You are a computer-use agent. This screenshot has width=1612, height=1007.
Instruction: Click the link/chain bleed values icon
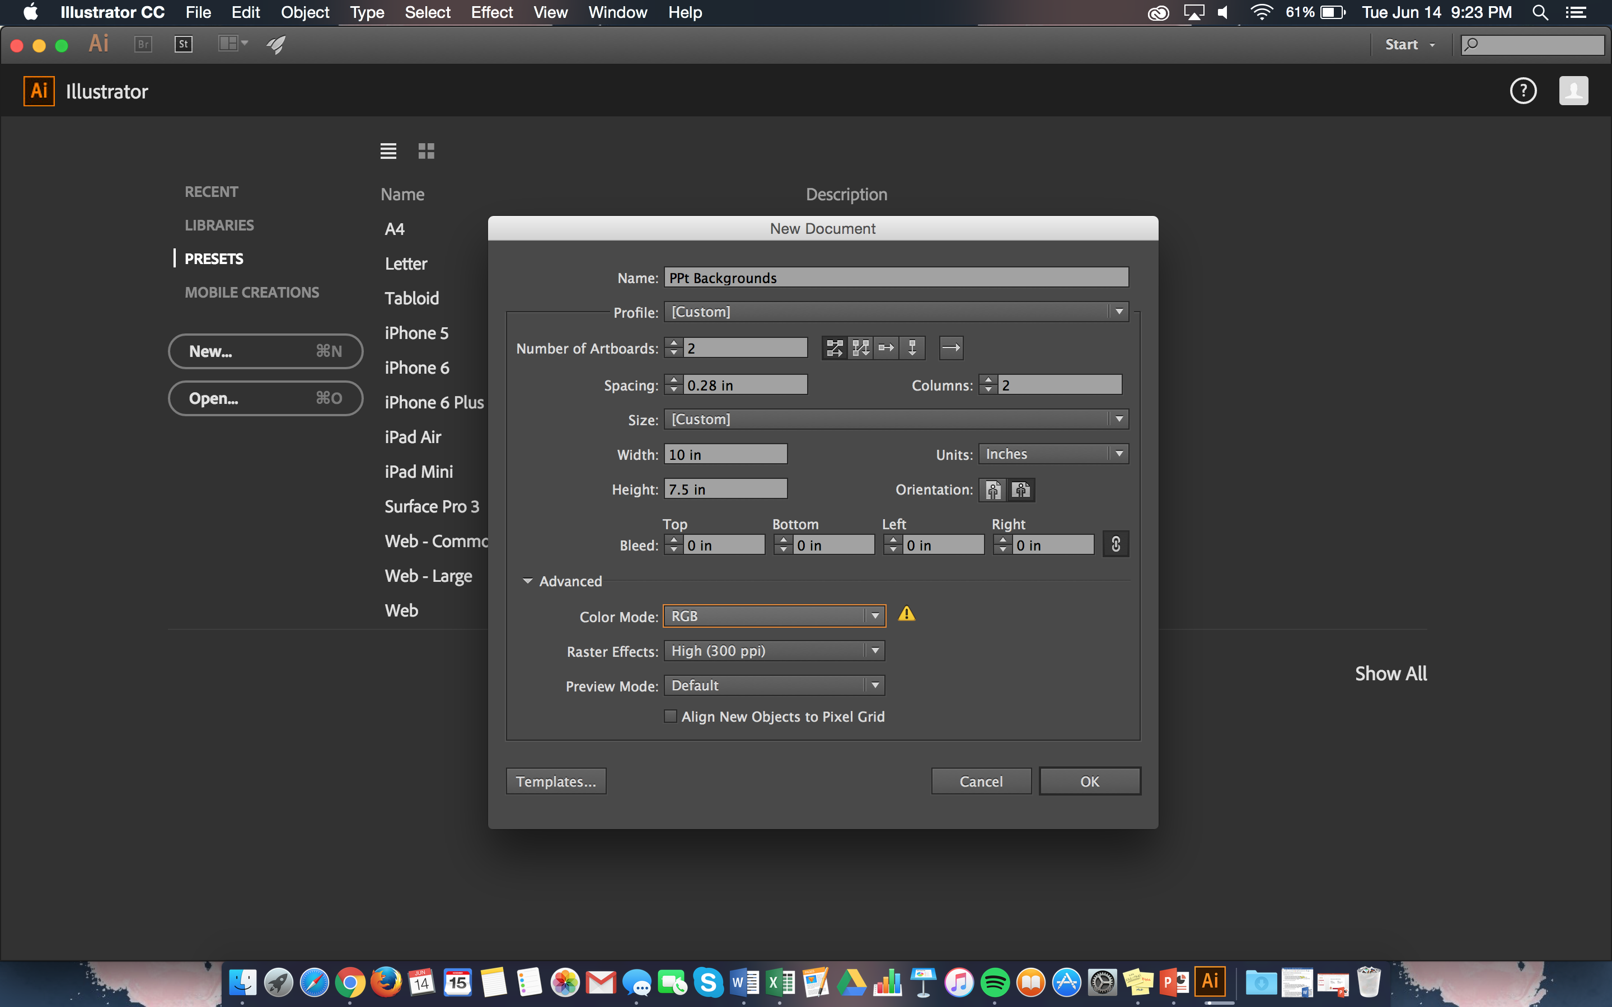click(1114, 544)
